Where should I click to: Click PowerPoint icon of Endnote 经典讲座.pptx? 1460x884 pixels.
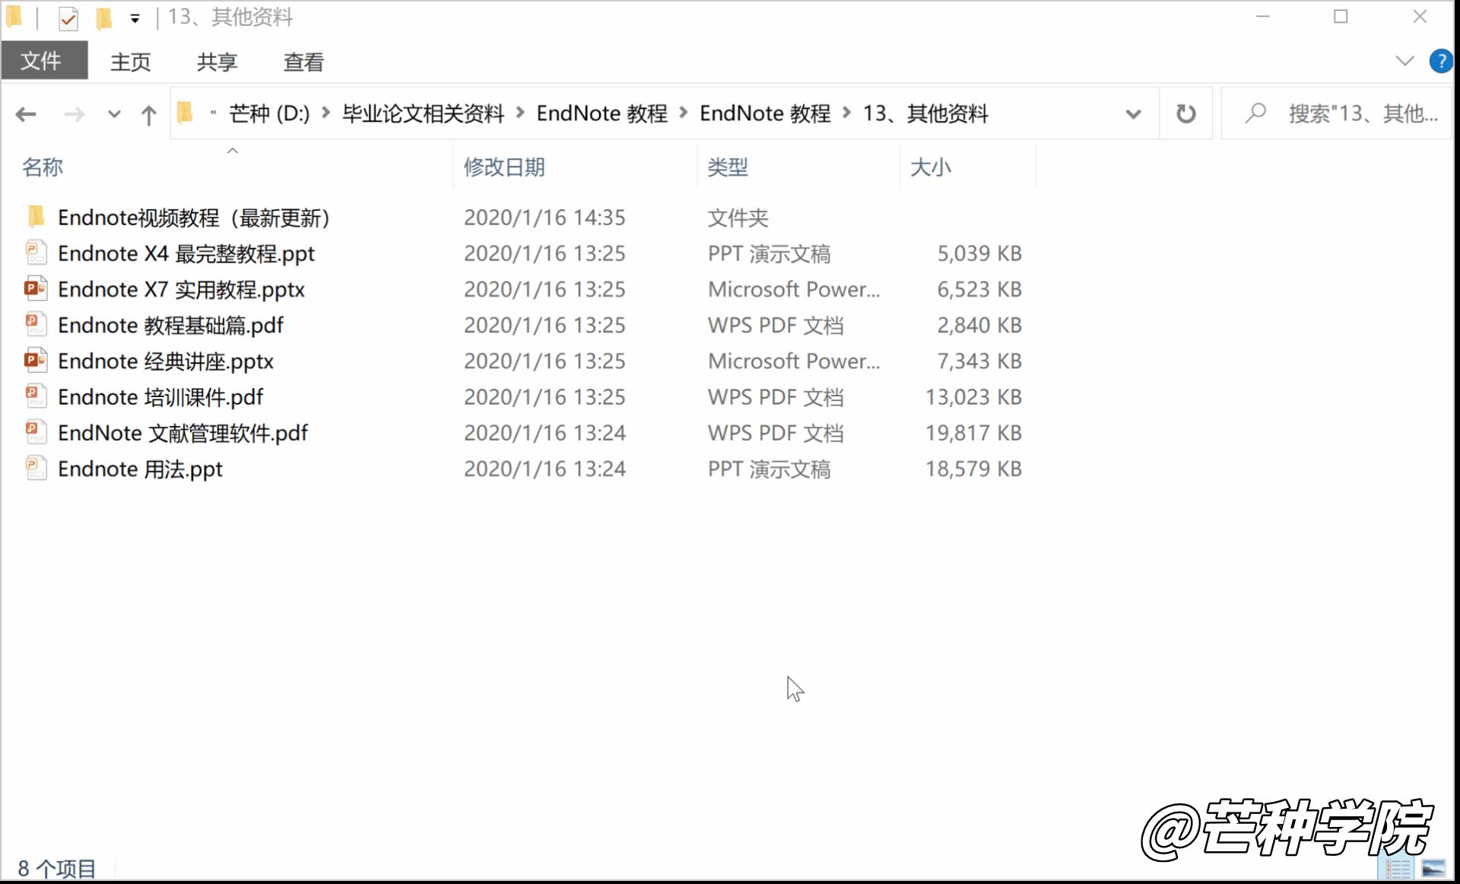36,360
